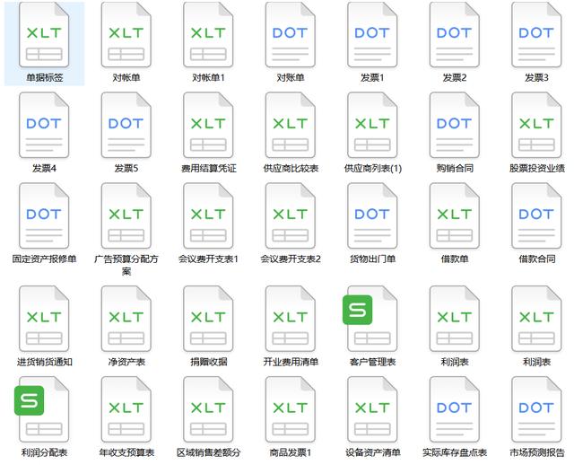The height and width of the screenshot is (465, 574).
Task: Click the 借款合同 DOT file icon
Action: click(x=536, y=215)
